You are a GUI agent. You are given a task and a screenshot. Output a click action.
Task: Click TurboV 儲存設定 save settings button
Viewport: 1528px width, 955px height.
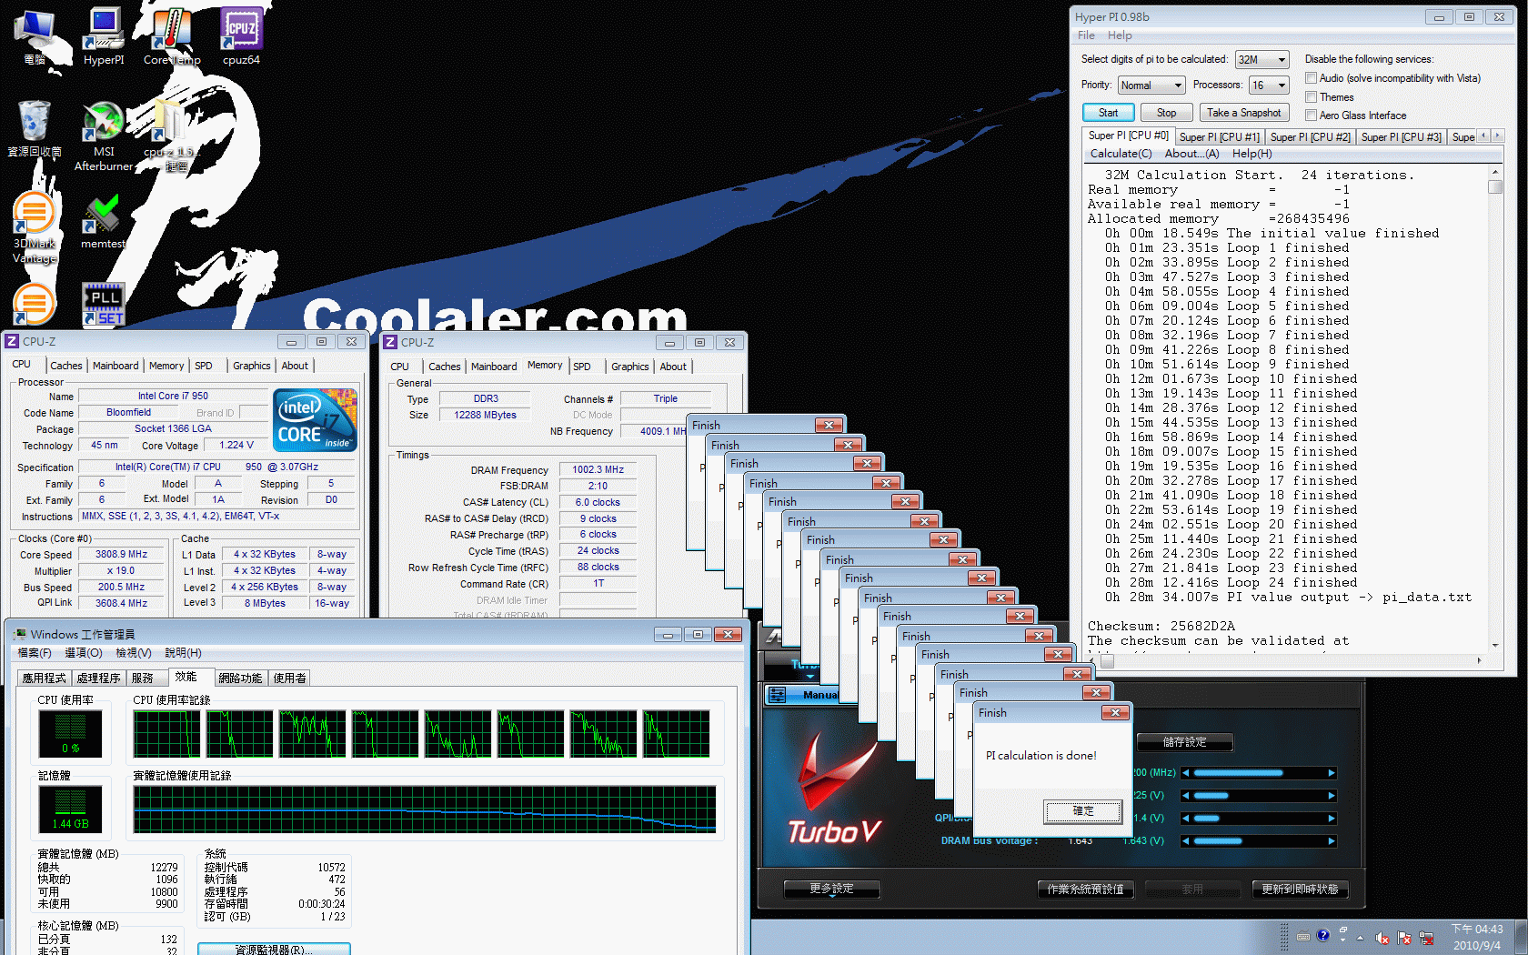click(x=1184, y=742)
